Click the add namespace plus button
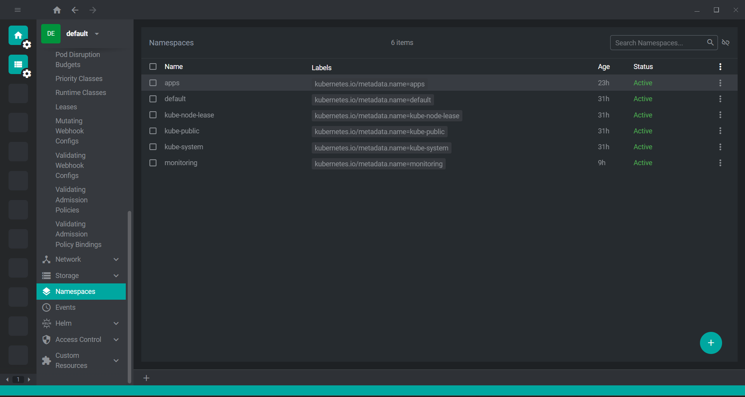This screenshot has height=397, width=745. tap(711, 343)
